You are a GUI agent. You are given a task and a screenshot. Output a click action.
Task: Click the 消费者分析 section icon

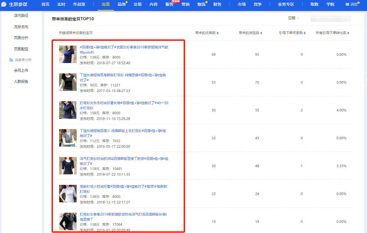pos(11,60)
